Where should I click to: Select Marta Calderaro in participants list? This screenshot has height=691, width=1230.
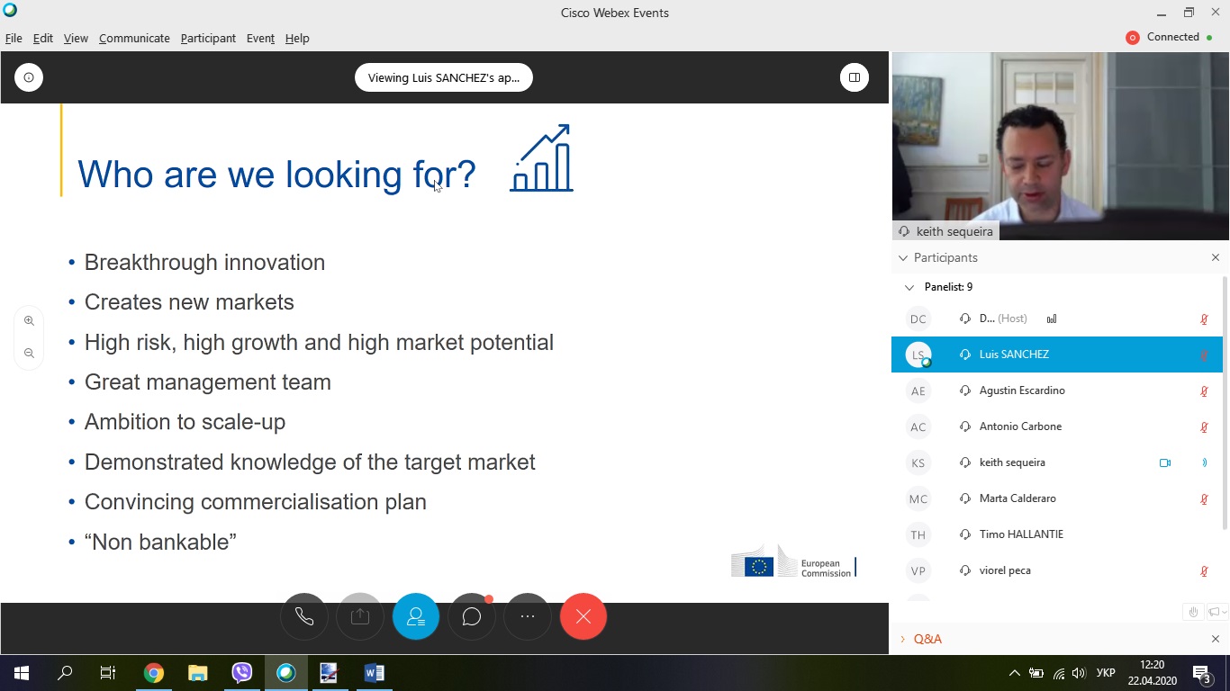[x=1057, y=498]
